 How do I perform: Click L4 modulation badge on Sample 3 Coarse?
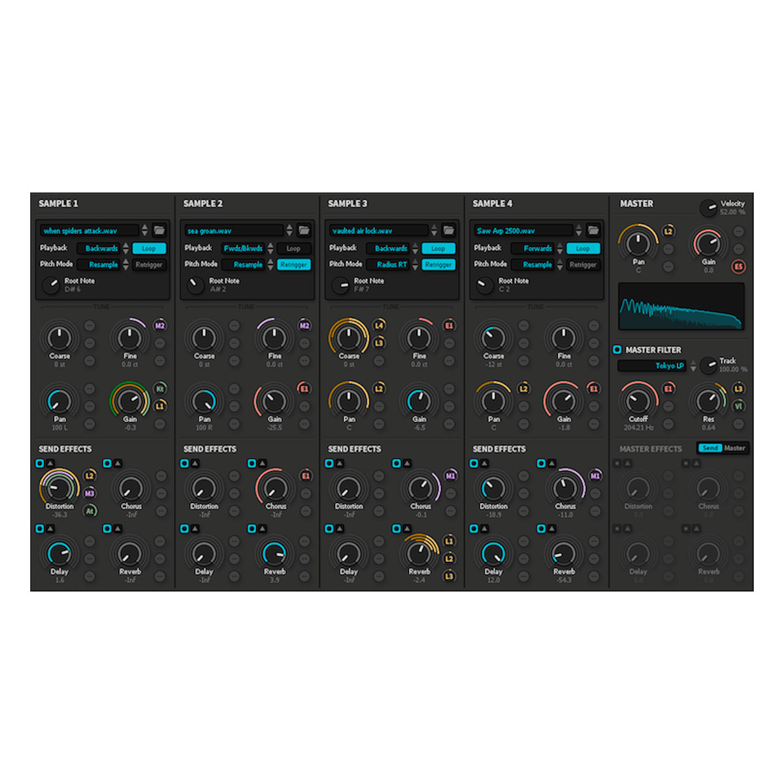379,325
